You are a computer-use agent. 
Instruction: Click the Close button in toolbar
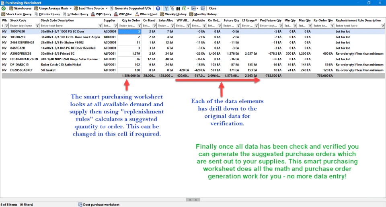pos(212,8)
